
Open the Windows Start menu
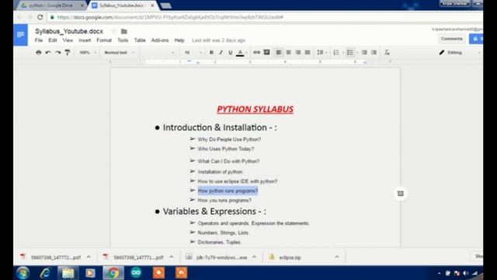click(x=23, y=273)
